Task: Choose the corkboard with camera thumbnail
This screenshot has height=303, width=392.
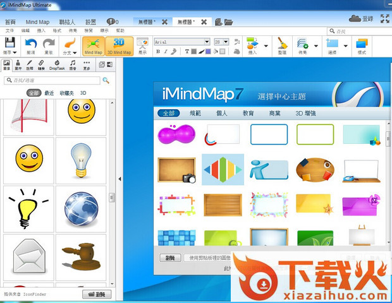Action: (x=176, y=170)
